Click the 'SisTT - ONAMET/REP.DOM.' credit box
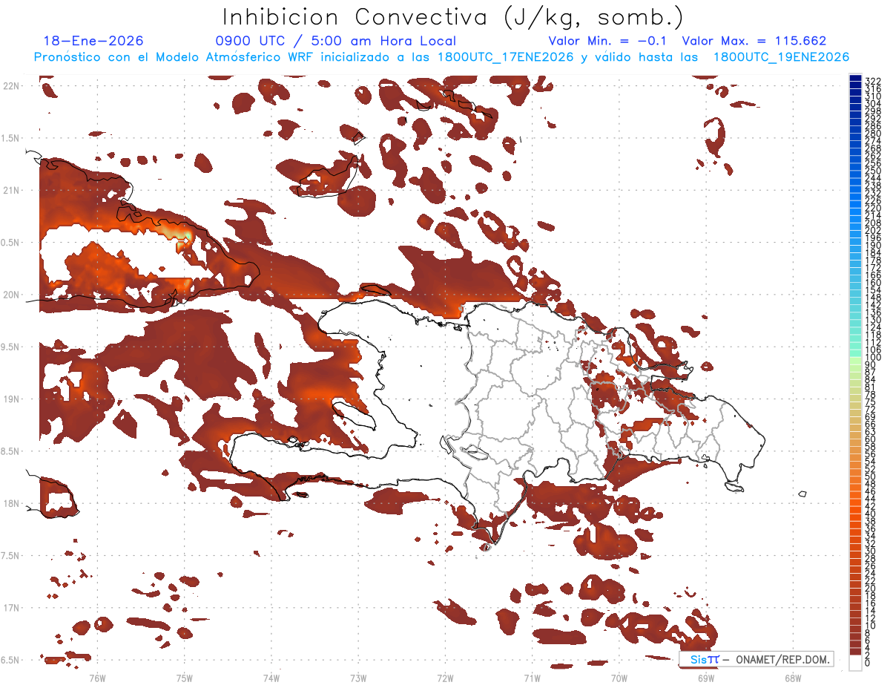This screenshot has width=890, height=688. pos(756,659)
